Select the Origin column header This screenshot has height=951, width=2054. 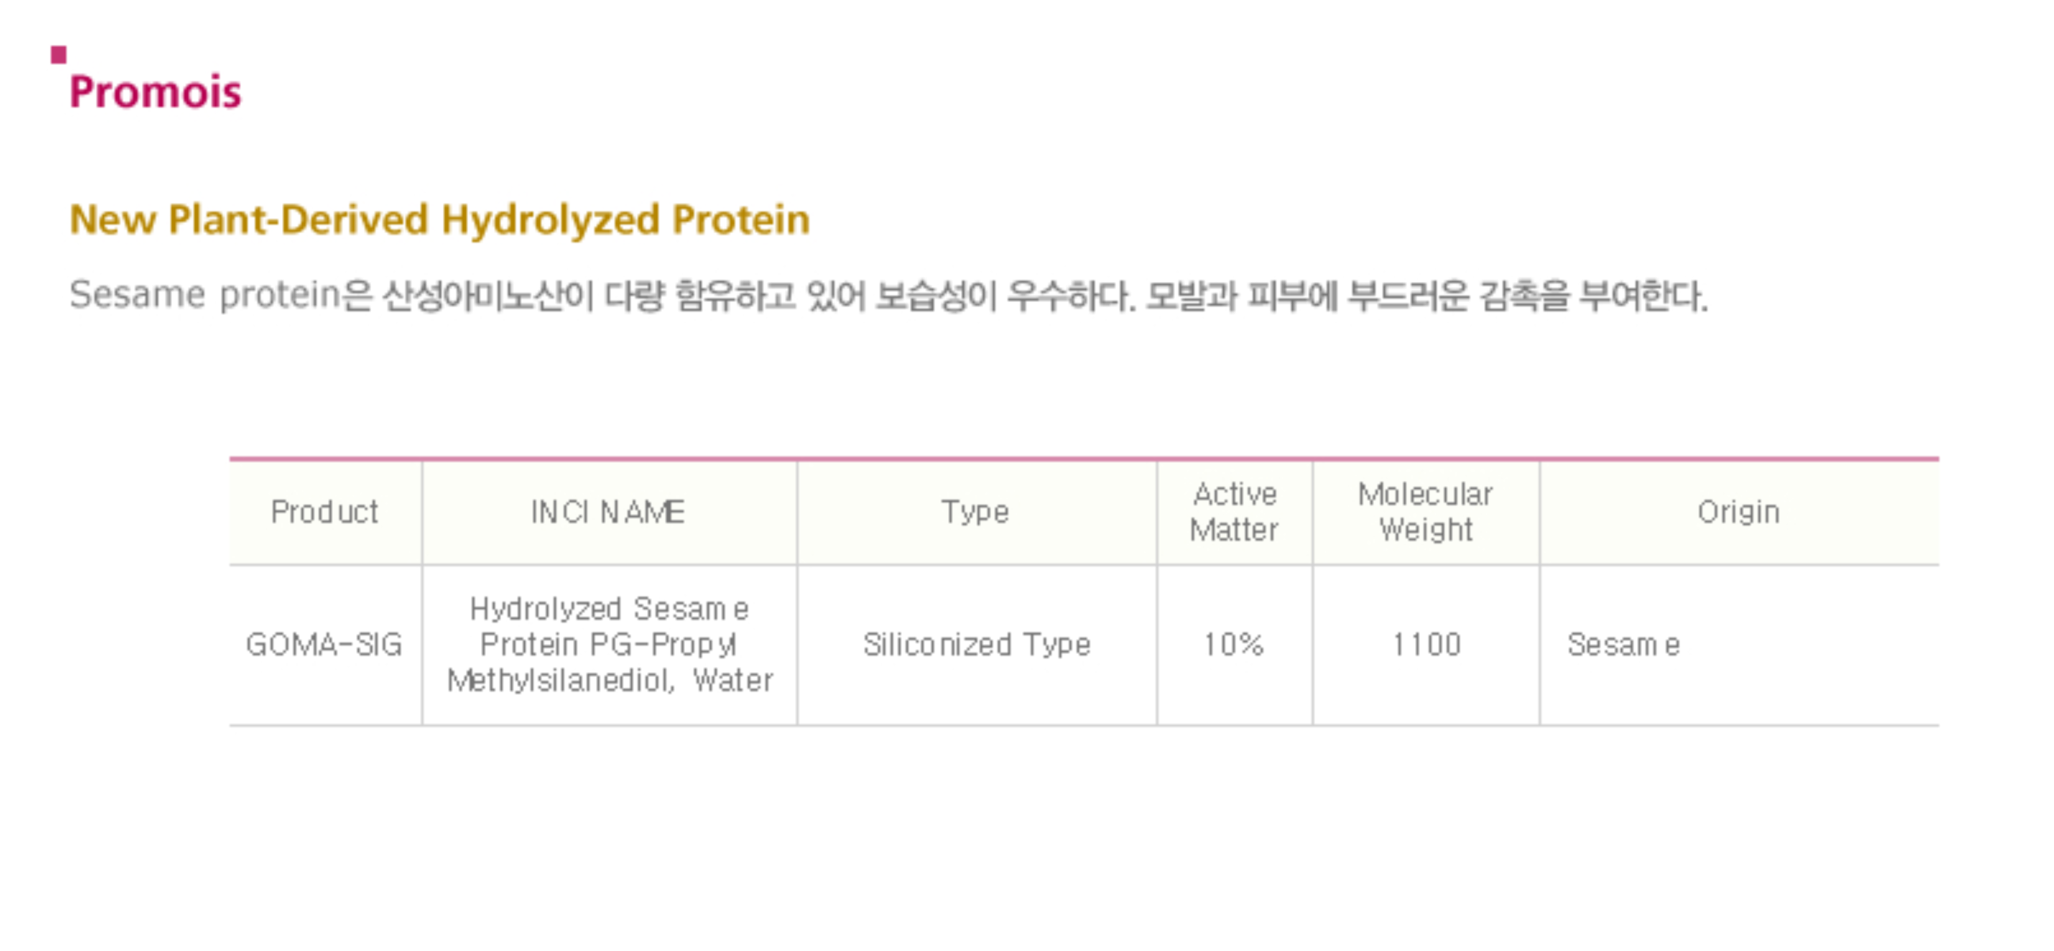[1738, 512]
